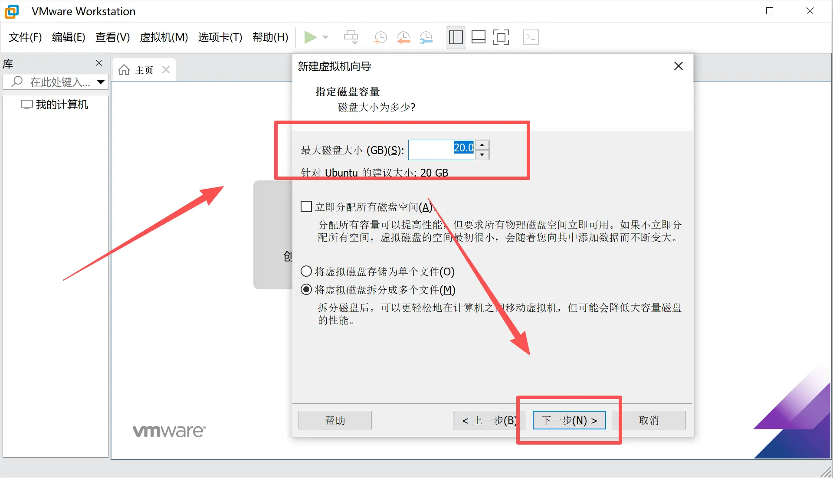Open the power options dropdown arrow
The height and width of the screenshot is (478, 833).
(325, 37)
